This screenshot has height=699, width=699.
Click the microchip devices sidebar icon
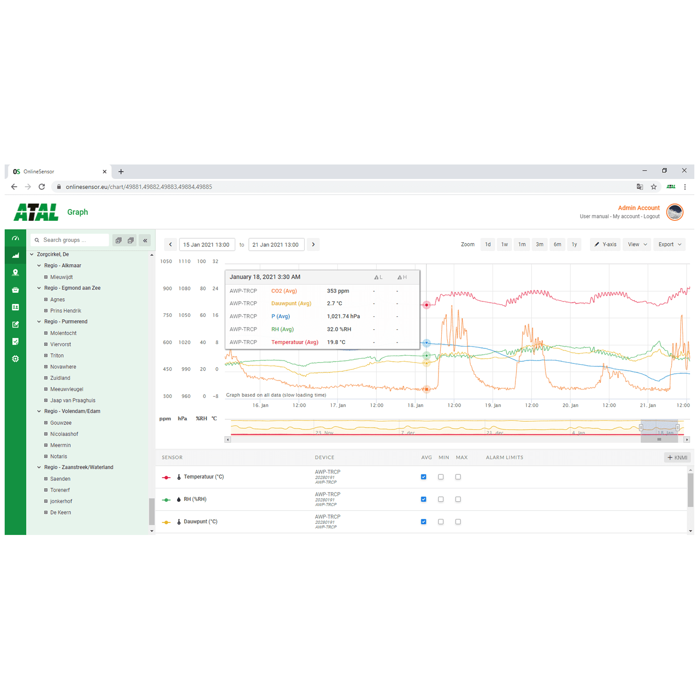click(15, 359)
